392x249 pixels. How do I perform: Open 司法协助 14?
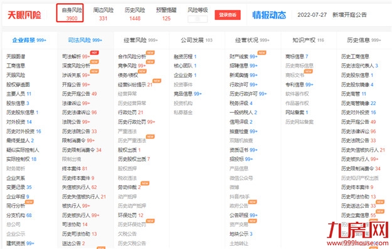click(75, 225)
